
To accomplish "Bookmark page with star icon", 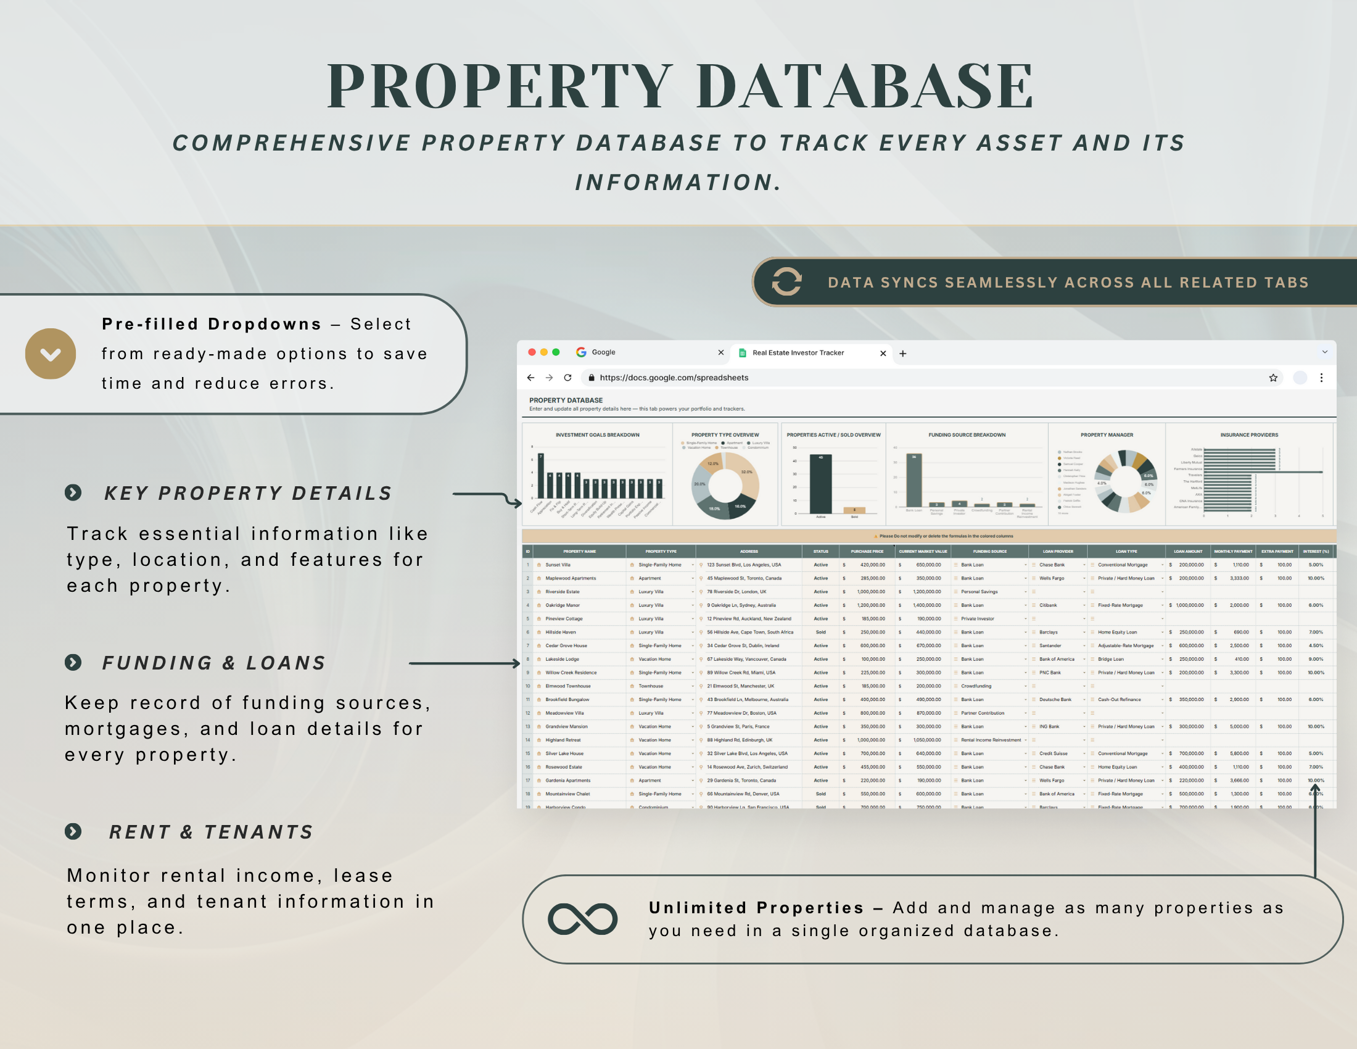I will [1272, 377].
